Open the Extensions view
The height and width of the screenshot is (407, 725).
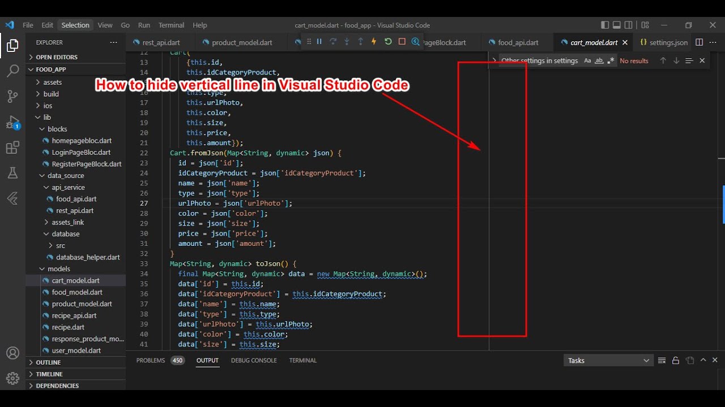[x=12, y=148]
